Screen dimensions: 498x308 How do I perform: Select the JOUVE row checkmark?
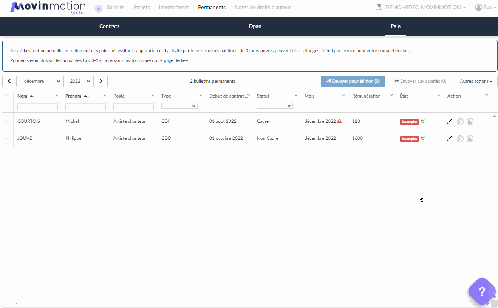pos(7,138)
